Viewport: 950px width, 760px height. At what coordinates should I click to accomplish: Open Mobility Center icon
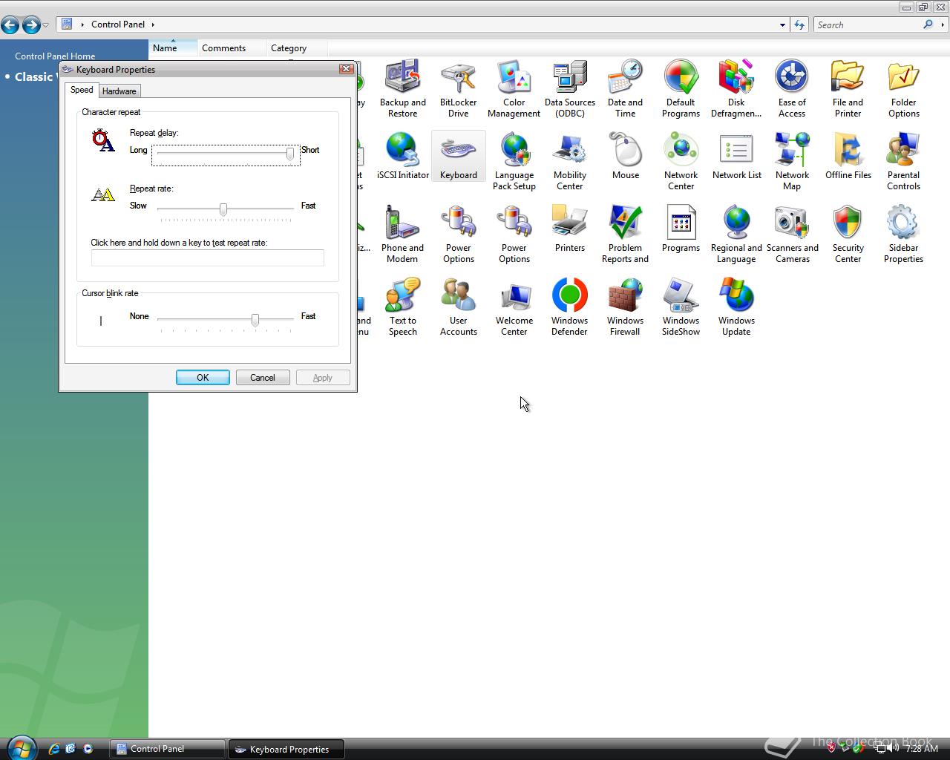(569, 162)
